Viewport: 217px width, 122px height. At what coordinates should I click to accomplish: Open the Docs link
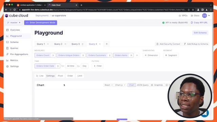pos(195,16)
